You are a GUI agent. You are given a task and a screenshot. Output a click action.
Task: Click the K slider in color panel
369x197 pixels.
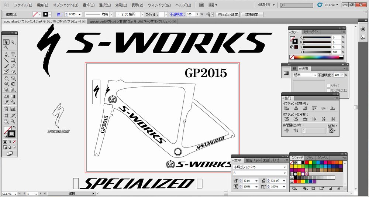click(x=317, y=52)
